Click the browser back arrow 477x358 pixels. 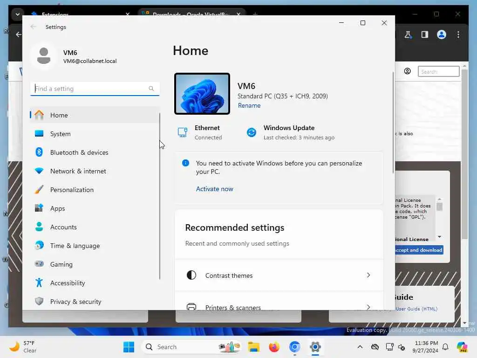tap(19, 34)
